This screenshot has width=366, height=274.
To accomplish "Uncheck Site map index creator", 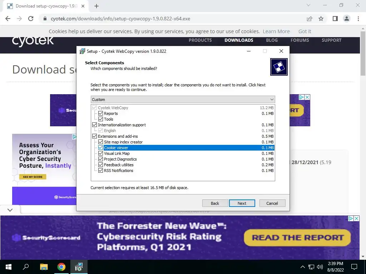I will pos(100,142).
